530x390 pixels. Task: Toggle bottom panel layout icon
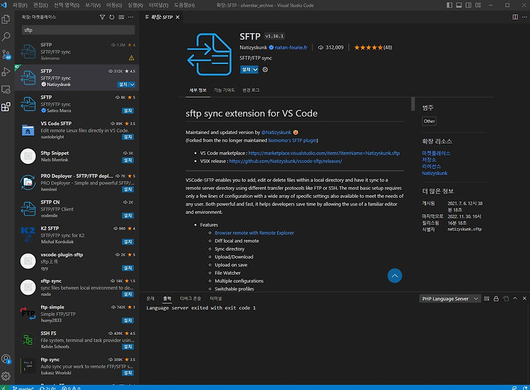[x=459, y=5]
